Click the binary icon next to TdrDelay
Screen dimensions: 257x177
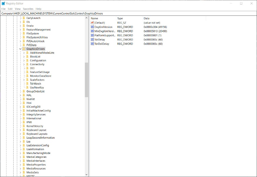pyautogui.click(x=92, y=40)
